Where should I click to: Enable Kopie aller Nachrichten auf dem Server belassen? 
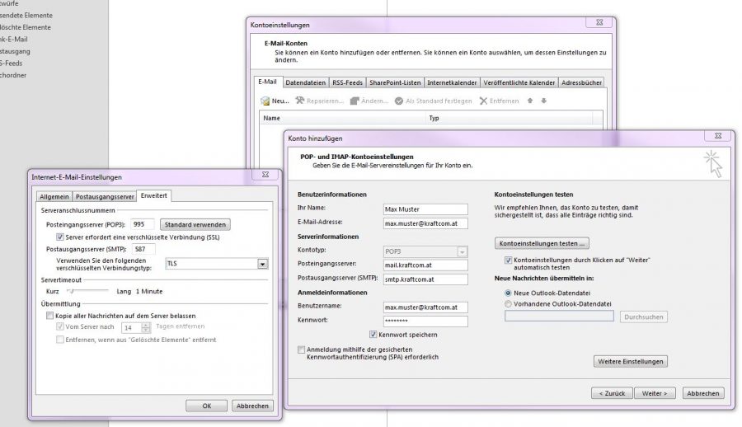(49, 316)
